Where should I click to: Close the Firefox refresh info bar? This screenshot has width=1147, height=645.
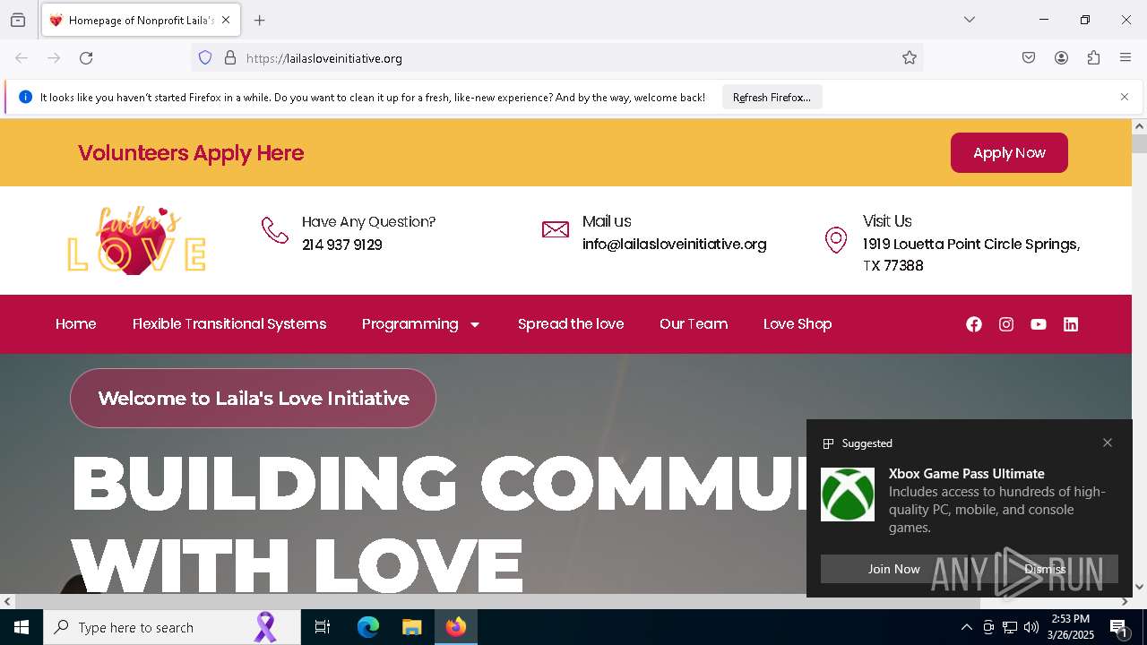tap(1125, 97)
